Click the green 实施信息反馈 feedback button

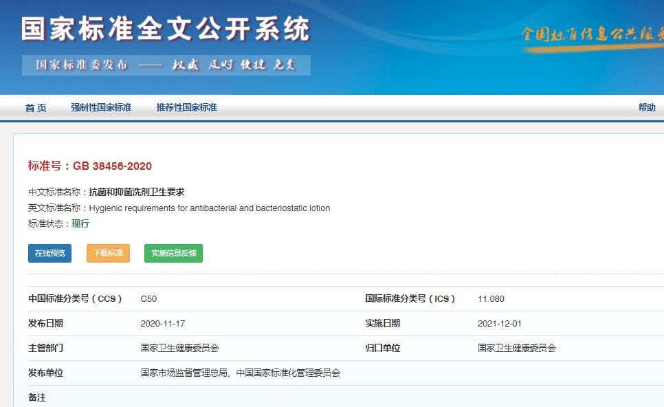tap(173, 253)
